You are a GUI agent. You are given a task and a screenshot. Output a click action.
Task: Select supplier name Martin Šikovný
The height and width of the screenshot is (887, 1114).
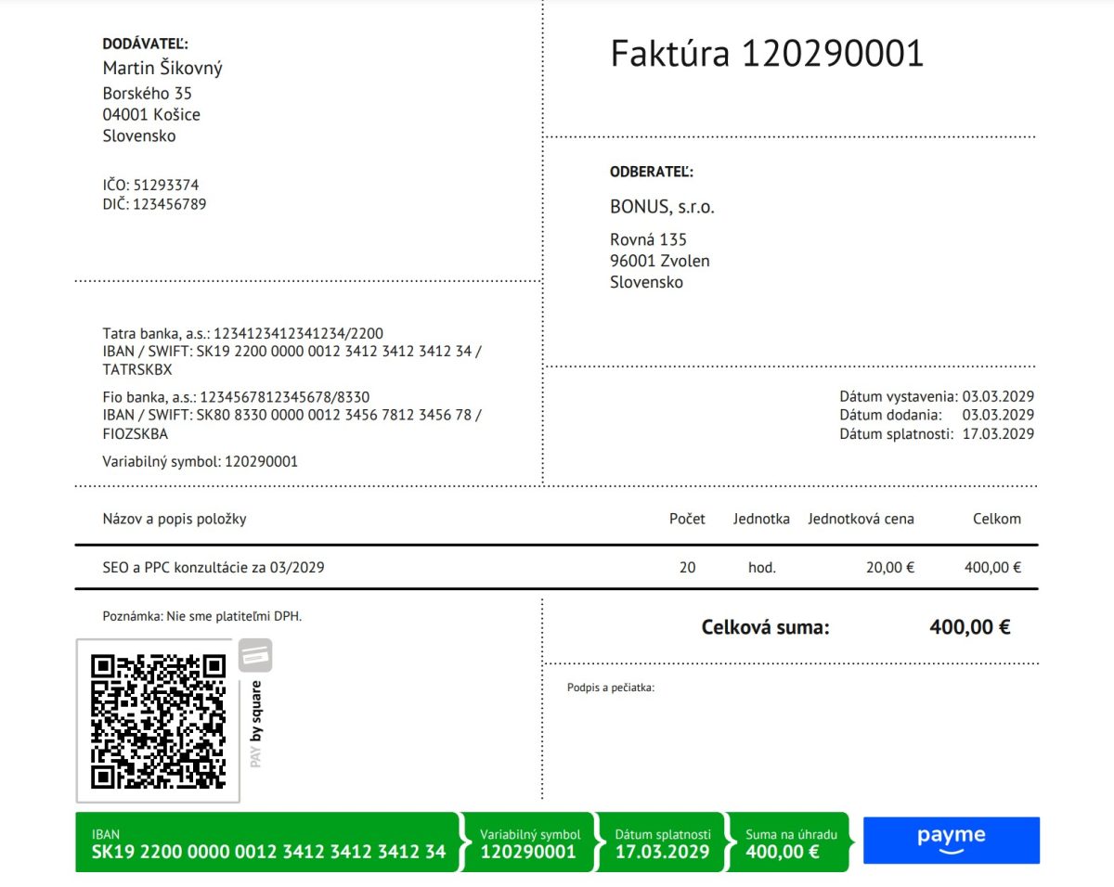162,68
